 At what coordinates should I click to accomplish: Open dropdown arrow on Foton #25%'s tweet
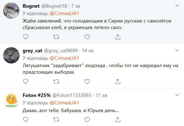point(178,95)
